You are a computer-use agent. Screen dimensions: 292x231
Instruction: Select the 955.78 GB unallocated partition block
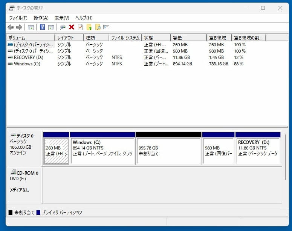click(168, 150)
